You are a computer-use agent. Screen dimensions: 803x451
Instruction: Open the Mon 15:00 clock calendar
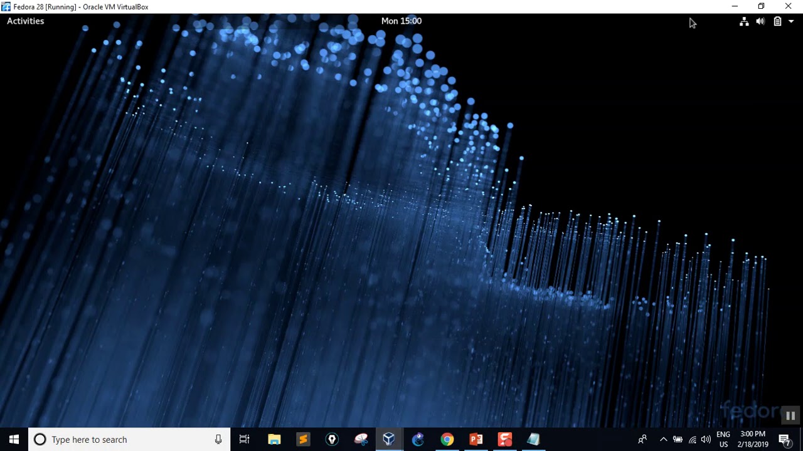pos(401,21)
